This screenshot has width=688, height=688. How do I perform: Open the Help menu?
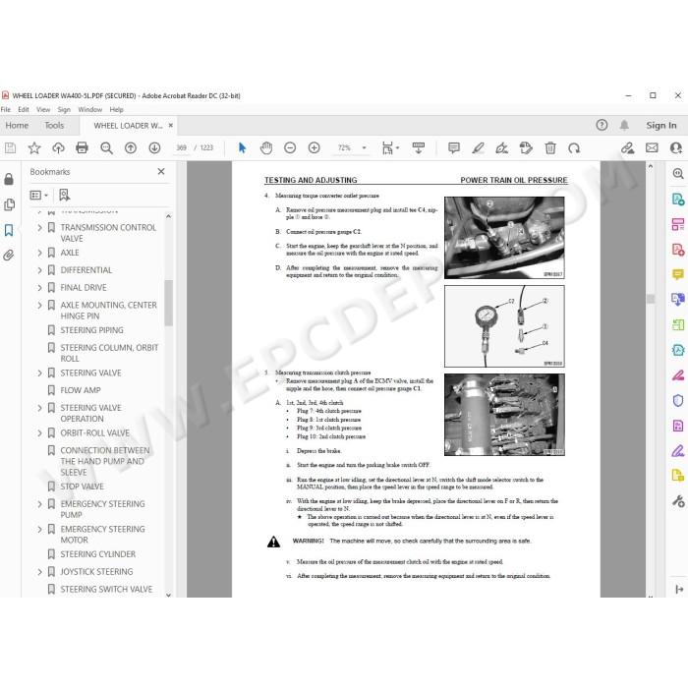click(116, 110)
